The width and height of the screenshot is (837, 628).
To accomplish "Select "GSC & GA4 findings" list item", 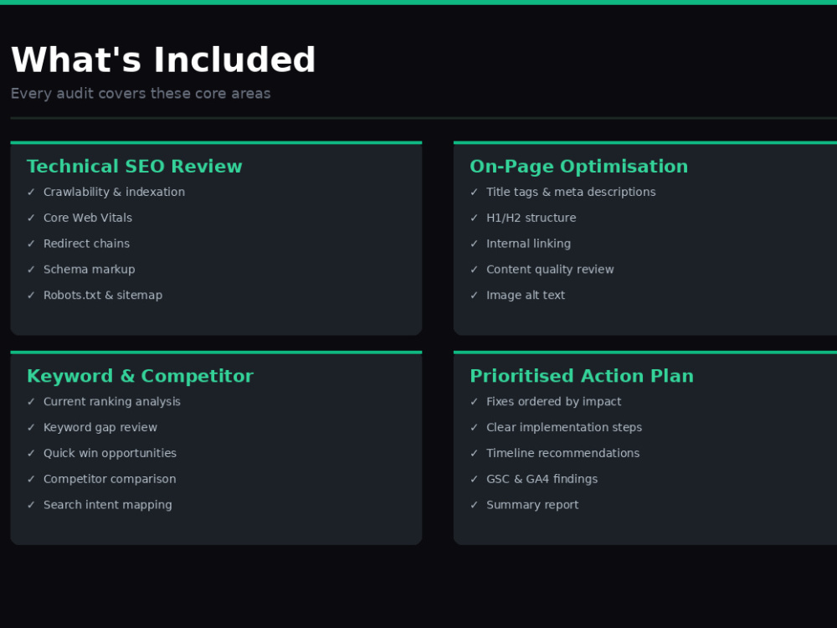I will 542,479.
